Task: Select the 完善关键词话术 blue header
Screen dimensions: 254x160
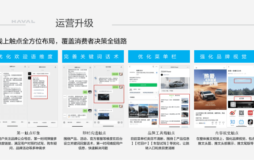Action: [93, 56]
